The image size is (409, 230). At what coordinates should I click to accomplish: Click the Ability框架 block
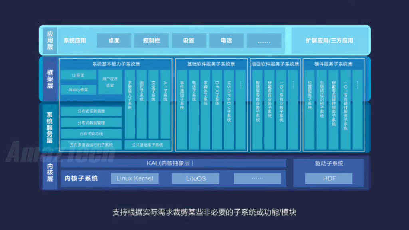78,90
